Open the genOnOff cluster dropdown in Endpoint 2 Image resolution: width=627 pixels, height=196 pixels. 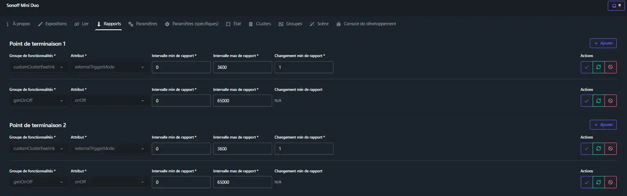click(38, 182)
